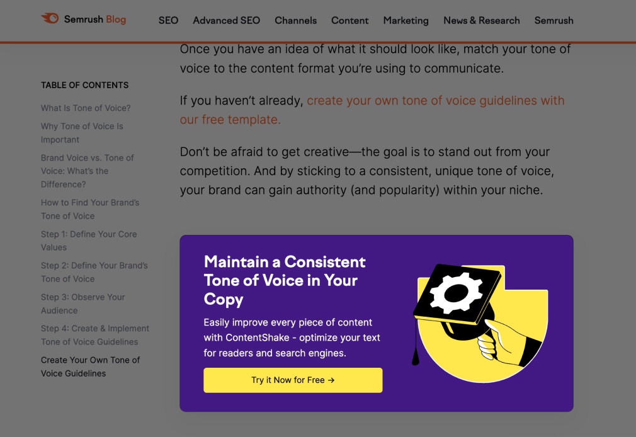This screenshot has width=636, height=437.
Task: Jump to 'How to Find Your Brand's Tone of Voice'
Action: tap(90, 209)
